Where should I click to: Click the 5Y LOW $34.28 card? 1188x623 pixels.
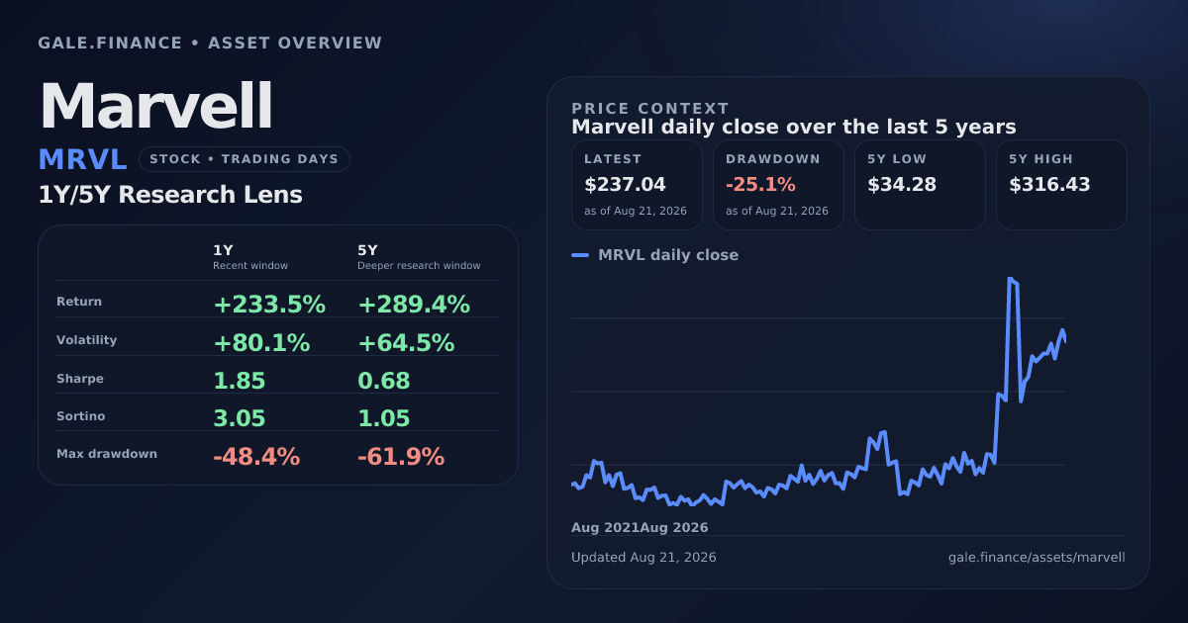tap(920, 185)
